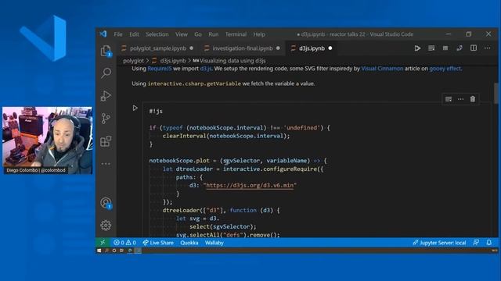The height and width of the screenshot is (281, 501).
Task: Follow the Visual Cinnamon link
Action: (x=382, y=69)
